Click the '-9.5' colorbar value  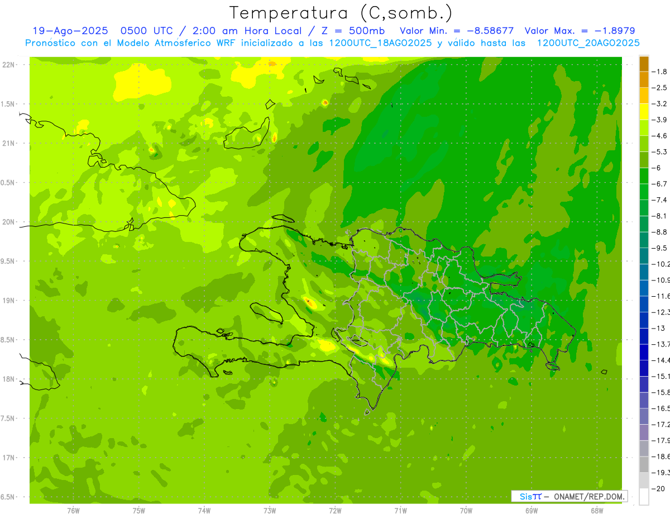coord(661,248)
